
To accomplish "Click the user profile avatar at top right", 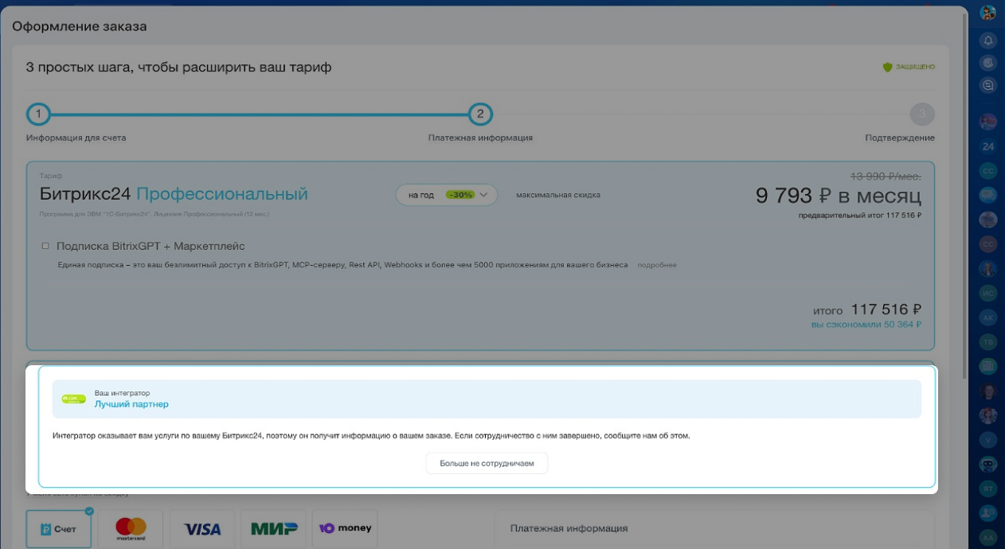I will click(988, 13).
